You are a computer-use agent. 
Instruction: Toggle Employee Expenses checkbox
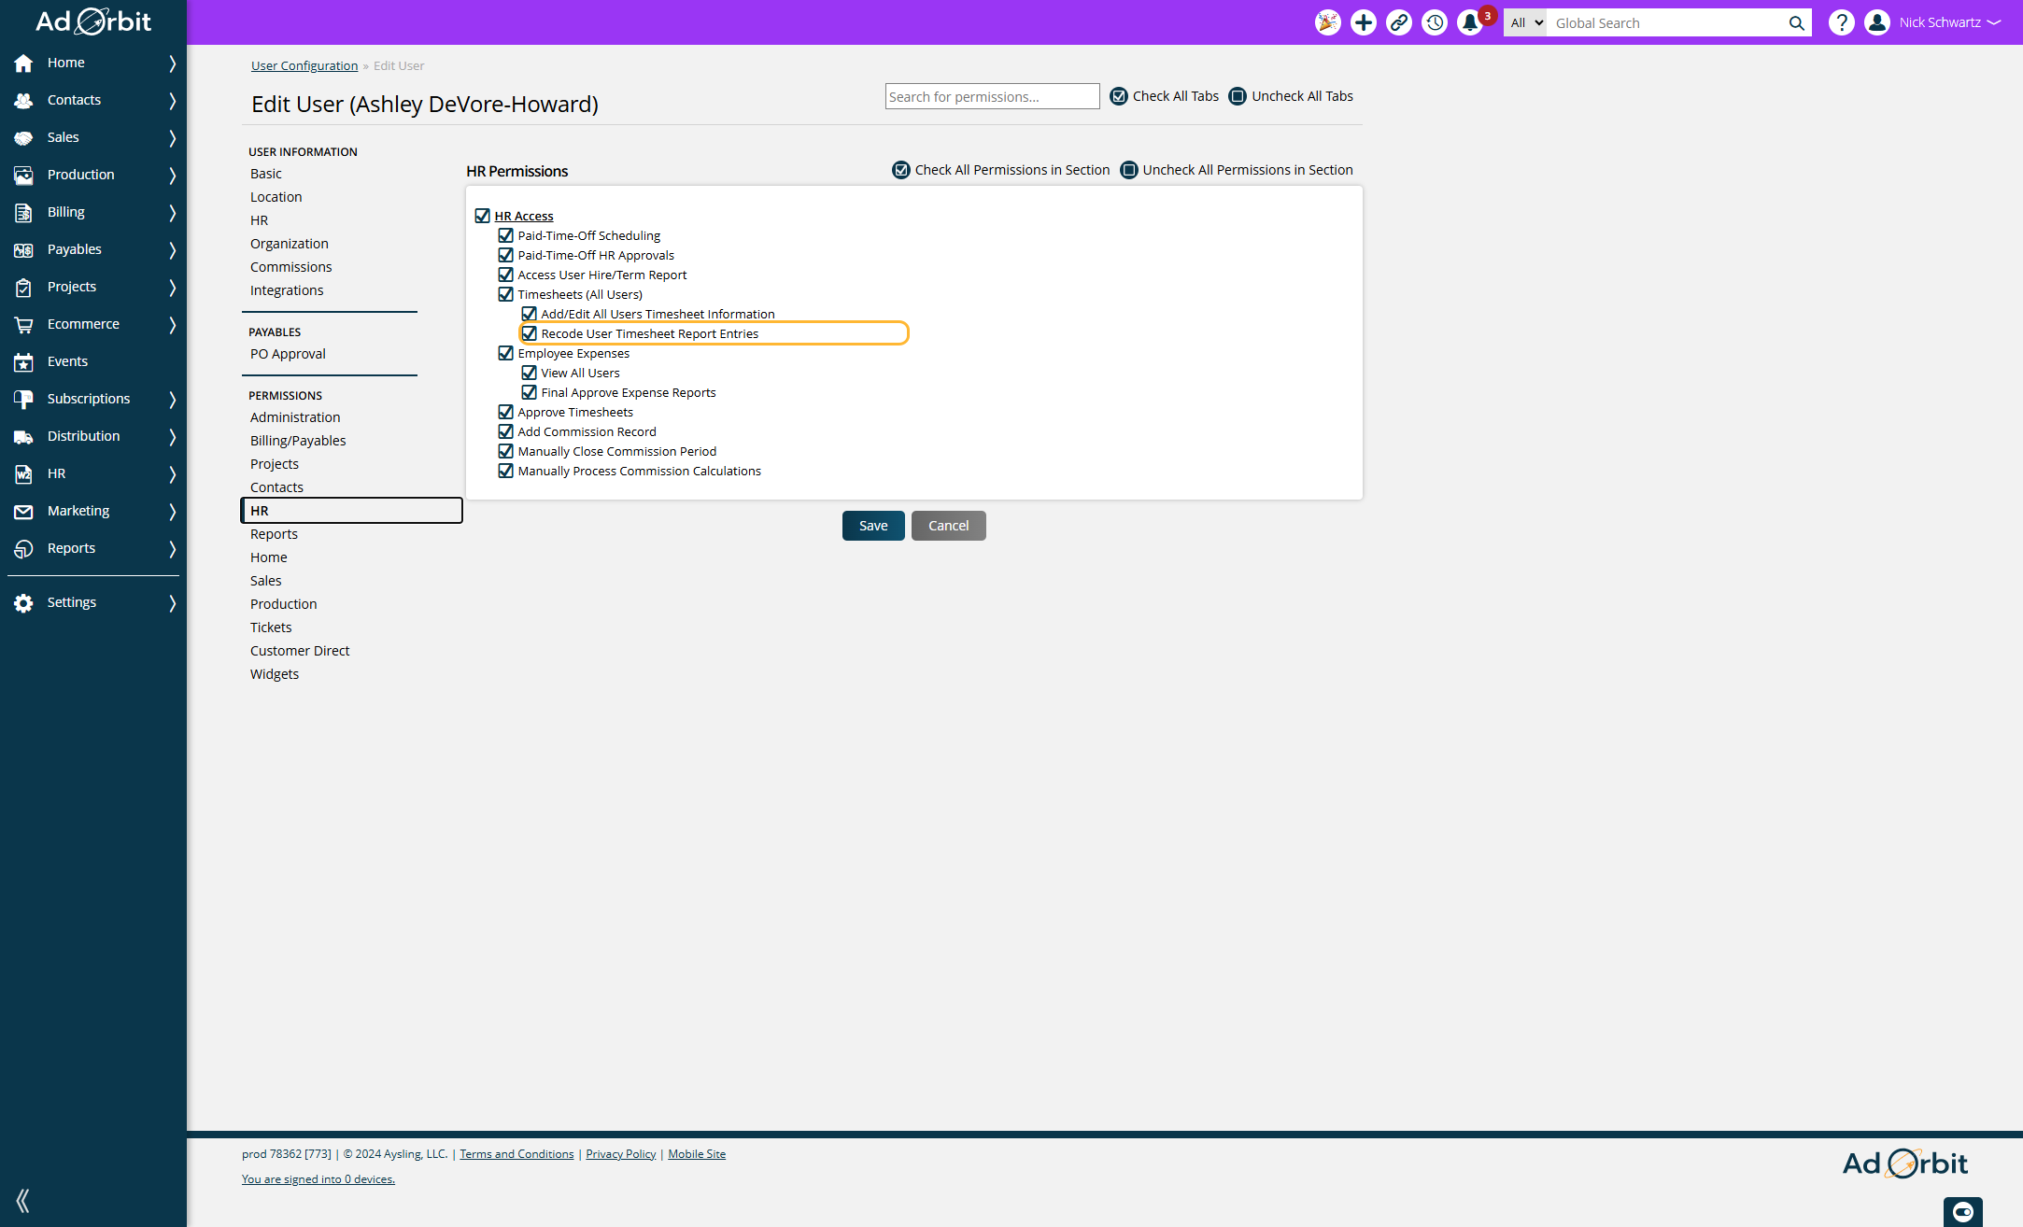pyautogui.click(x=505, y=353)
